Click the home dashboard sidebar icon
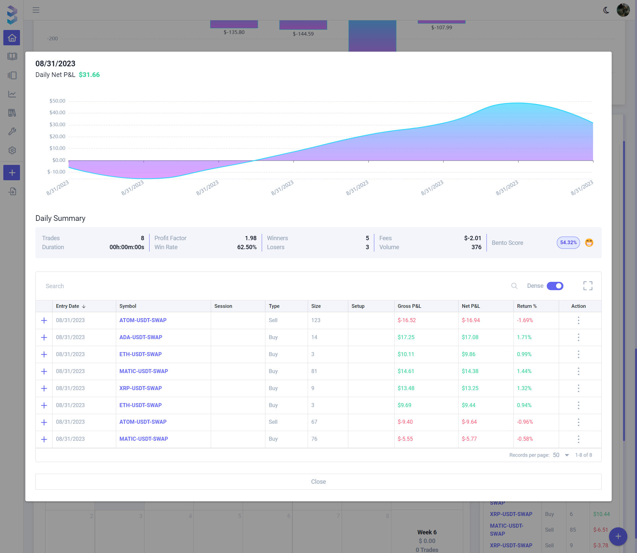 coord(12,38)
